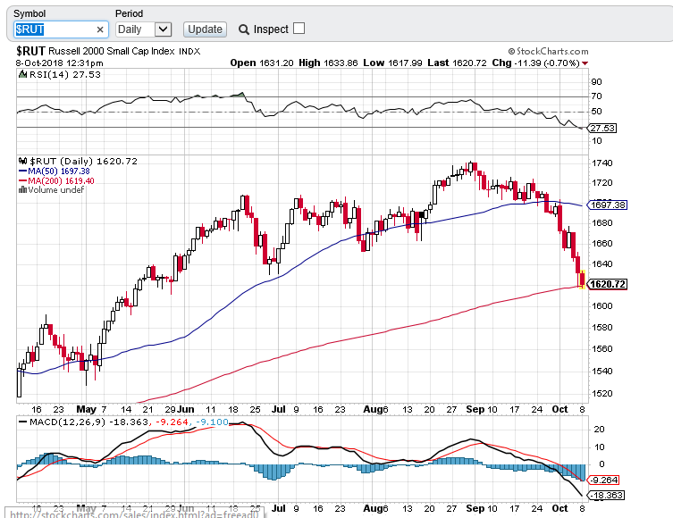The width and height of the screenshot is (673, 518).
Task: Click the 1740 price axis label
Action: point(601,163)
